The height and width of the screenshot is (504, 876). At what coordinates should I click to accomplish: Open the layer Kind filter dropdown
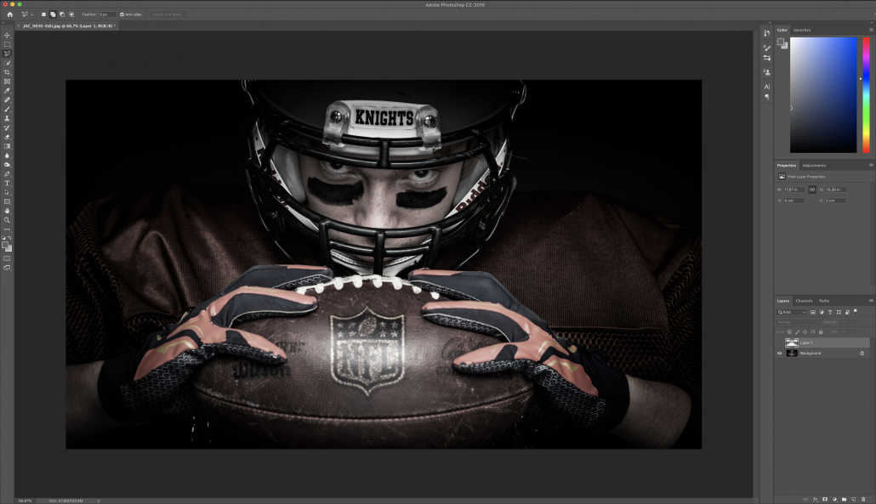(x=791, y=312)
